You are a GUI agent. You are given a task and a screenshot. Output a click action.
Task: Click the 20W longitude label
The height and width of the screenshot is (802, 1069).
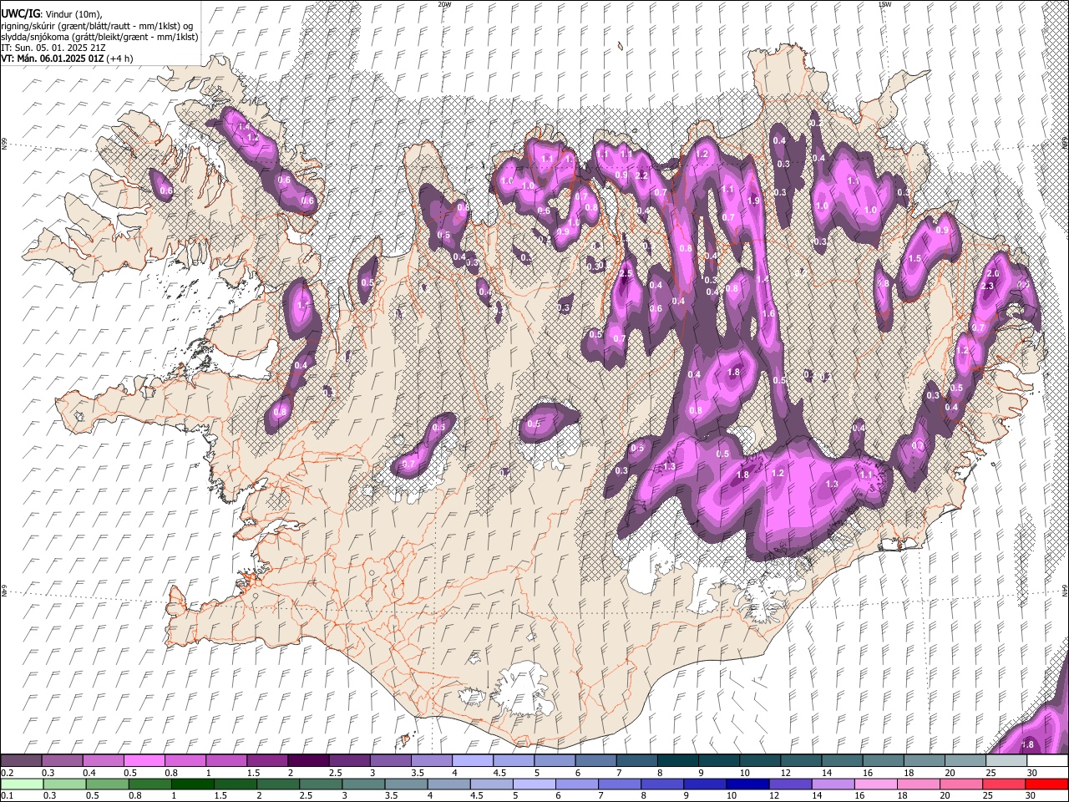pos(444,4)
